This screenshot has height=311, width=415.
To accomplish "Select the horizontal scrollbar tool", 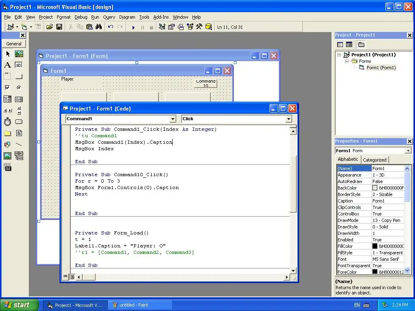I will click(8, 111).
